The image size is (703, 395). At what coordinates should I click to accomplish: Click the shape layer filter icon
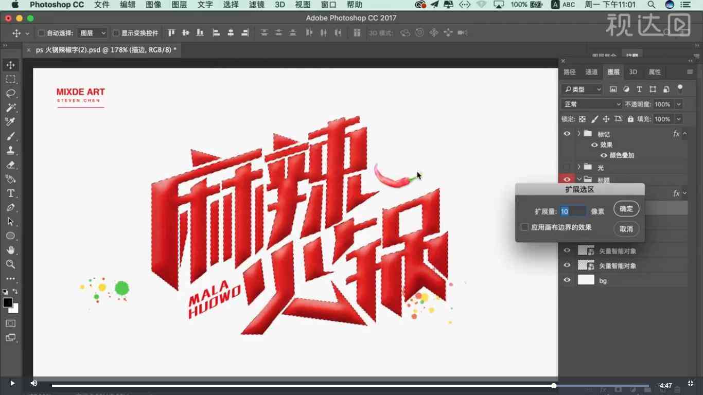(x=653, y=89)
